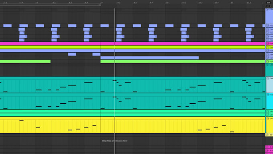Fold the pale blue lead track header
The width and height of the screenshot is (273, 154).
[268, 78]
